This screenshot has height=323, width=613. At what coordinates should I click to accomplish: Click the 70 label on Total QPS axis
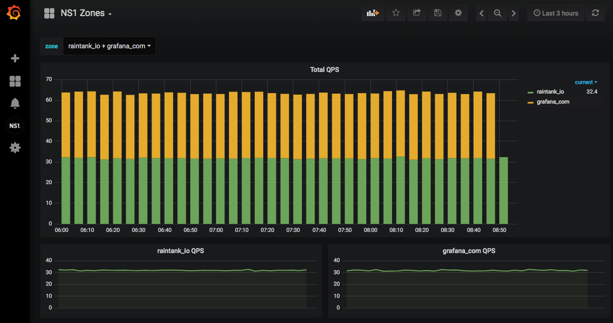(x=49, y=79)
